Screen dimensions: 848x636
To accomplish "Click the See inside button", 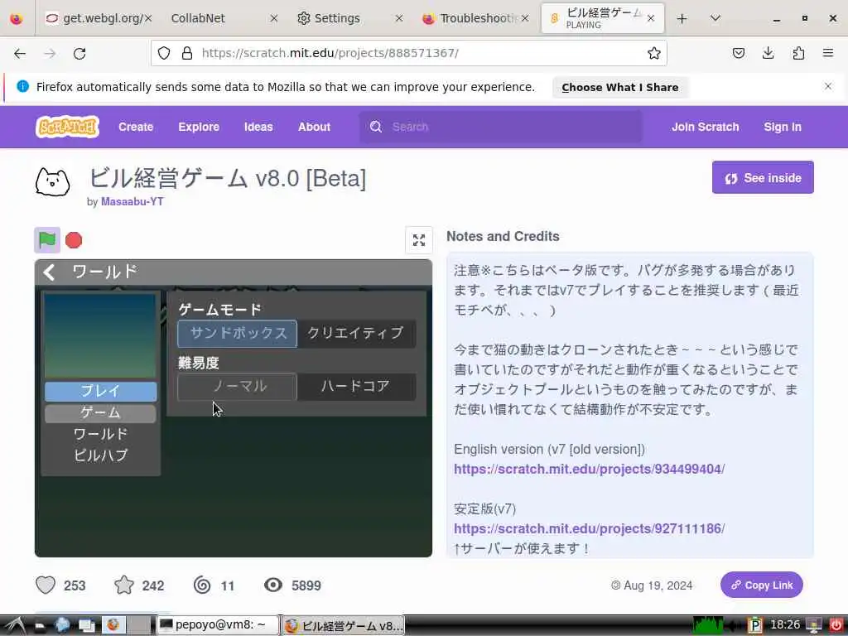I will click(763, 177).
